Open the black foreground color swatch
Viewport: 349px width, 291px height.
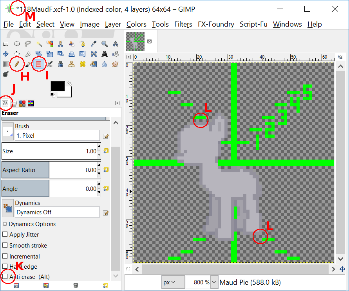(58, 86)
